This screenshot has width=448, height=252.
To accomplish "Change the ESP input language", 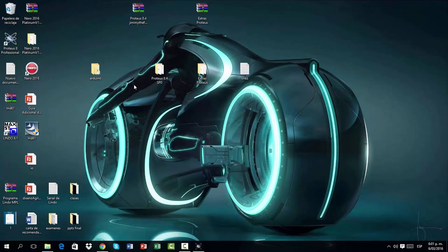I will (x=419, y=246).
